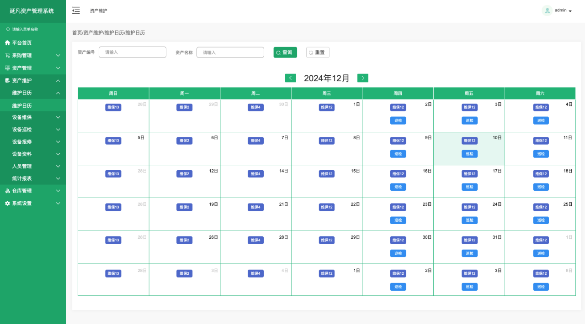The image size is (585, 324).
Task: Click the gear icon for 系统设置
Action: [x=7, y=204]
